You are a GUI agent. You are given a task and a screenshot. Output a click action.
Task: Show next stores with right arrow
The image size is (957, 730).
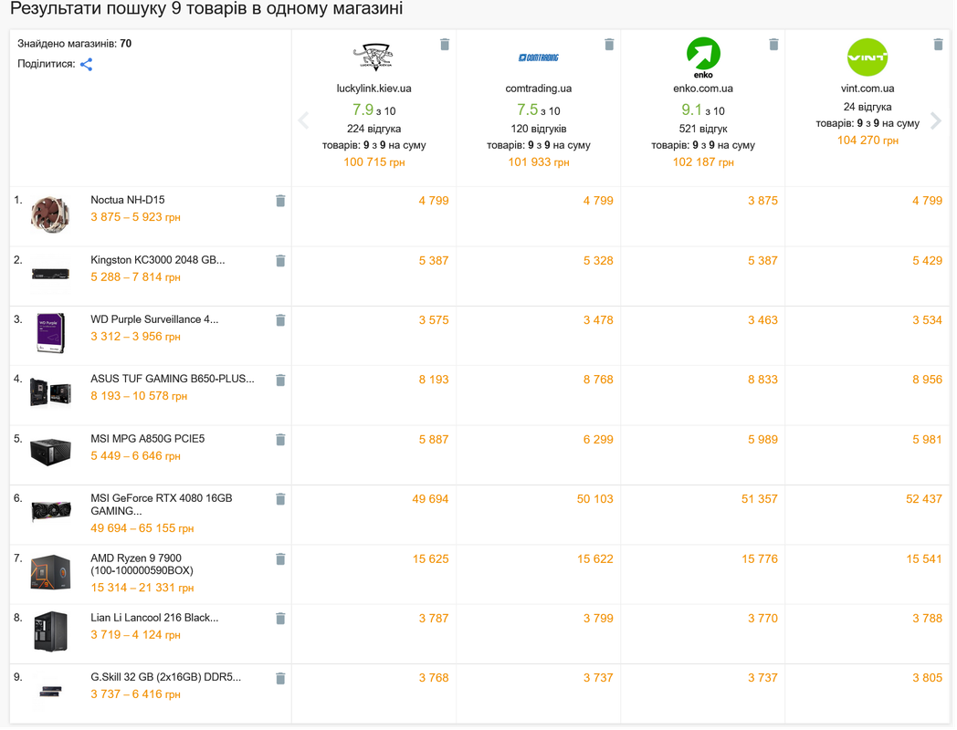[x=936, y=120]
